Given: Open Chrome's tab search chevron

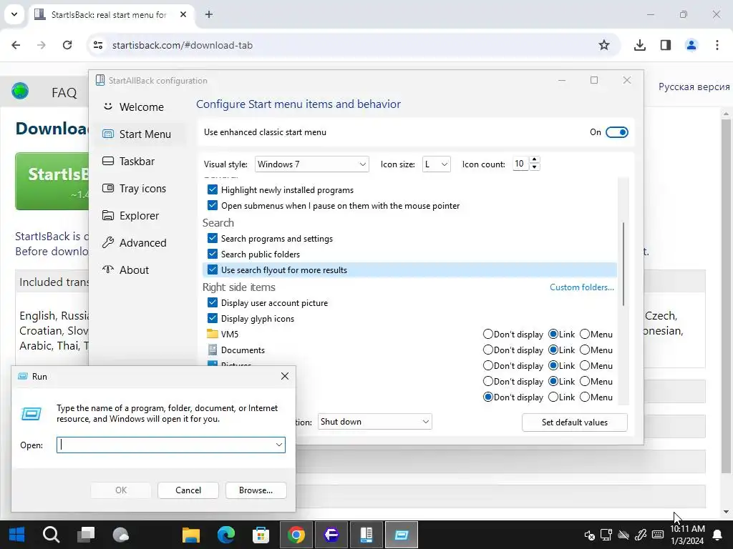Looking at the screenshot, I should [x=14, y=14].
